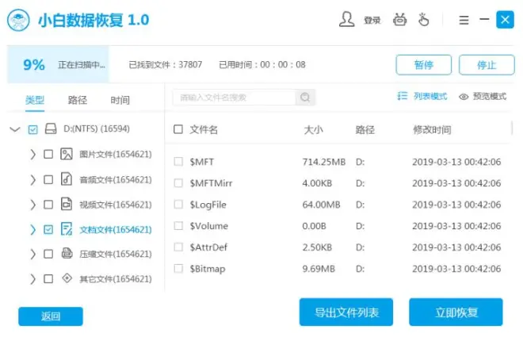Click the pause (暂停) scan button
The height and width of the screenshot is (345, 523).
423,65
